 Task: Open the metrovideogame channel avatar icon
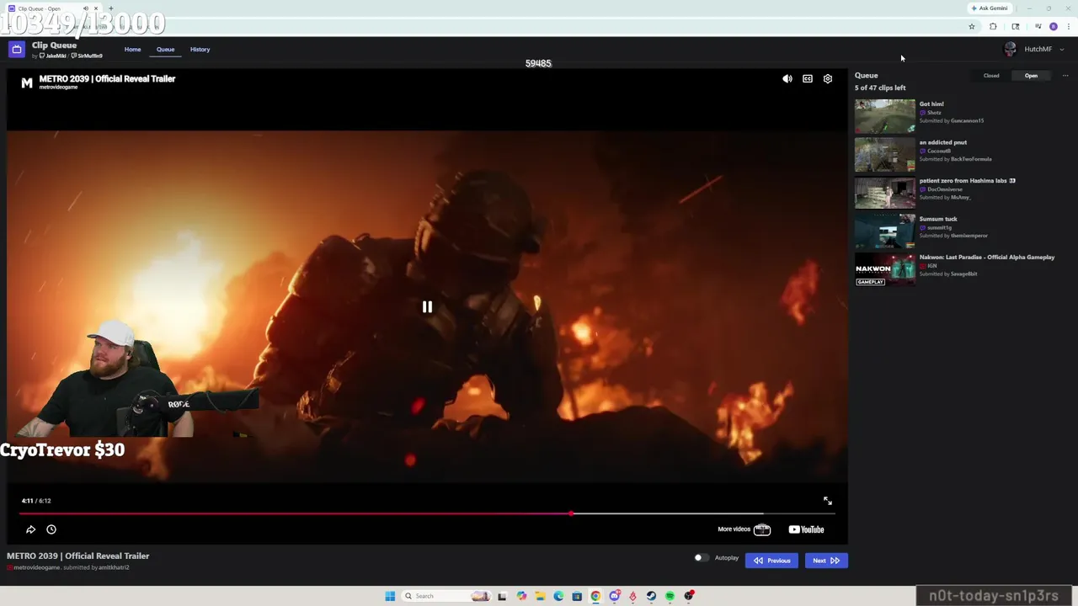[x=27, y=82]
